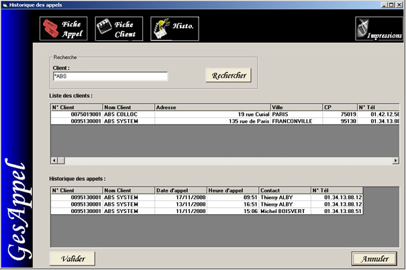
Task: Select Thierry ALBY in the 17/11/2008 row
Action: tap(285, 198)
